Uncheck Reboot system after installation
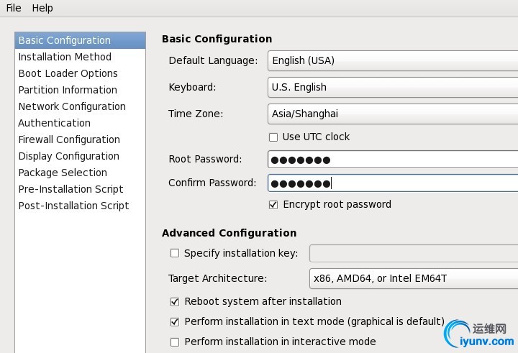Image resolution: width=518 pixels, height=353 pixels. (x=174, y=301)
